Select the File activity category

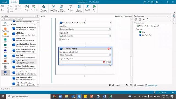coord(5,51)
